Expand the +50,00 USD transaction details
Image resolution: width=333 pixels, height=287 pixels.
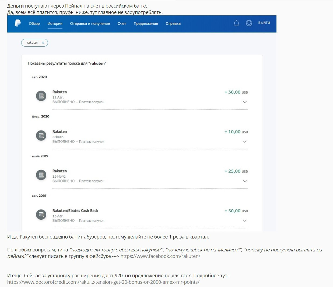coord(245,221)
